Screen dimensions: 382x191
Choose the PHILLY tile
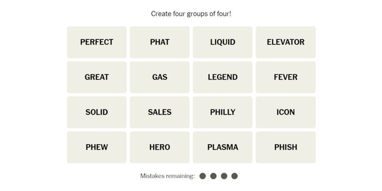pyautogui.click(x=222, y=112)
